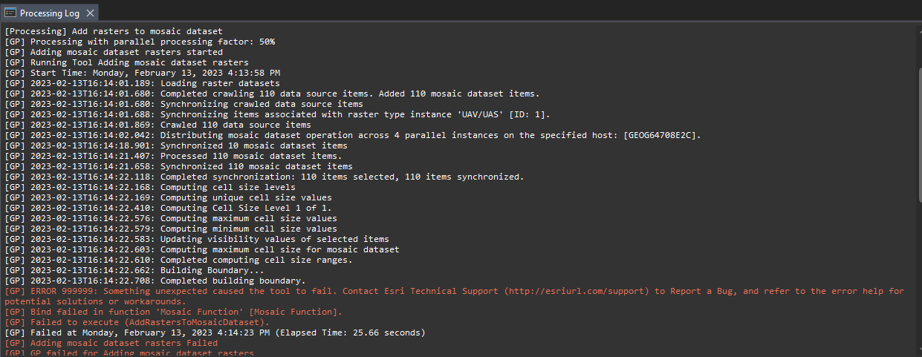Click the 'Failed to execute (AddRastersToMosaicDataset)' line
Viewport: 922px width, 357px height.
click(x=137, y=323)
